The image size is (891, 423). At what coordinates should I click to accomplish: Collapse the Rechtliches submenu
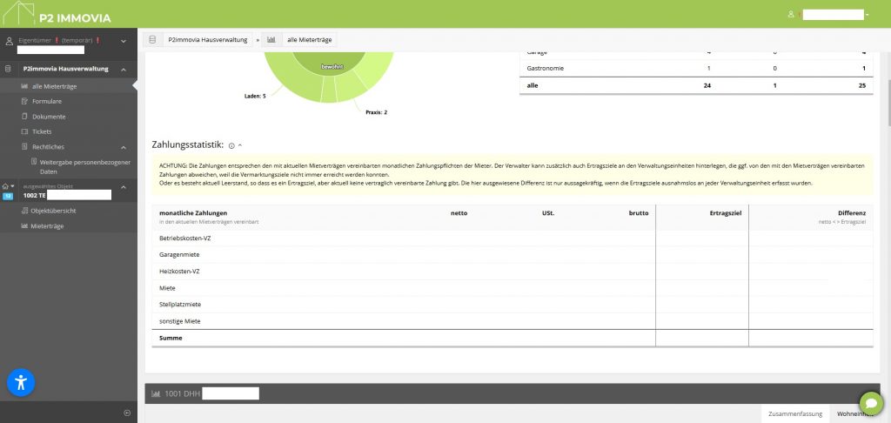tap(123, 147)
